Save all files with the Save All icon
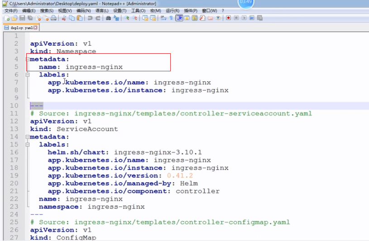369x241 pixels. [30, 18]
